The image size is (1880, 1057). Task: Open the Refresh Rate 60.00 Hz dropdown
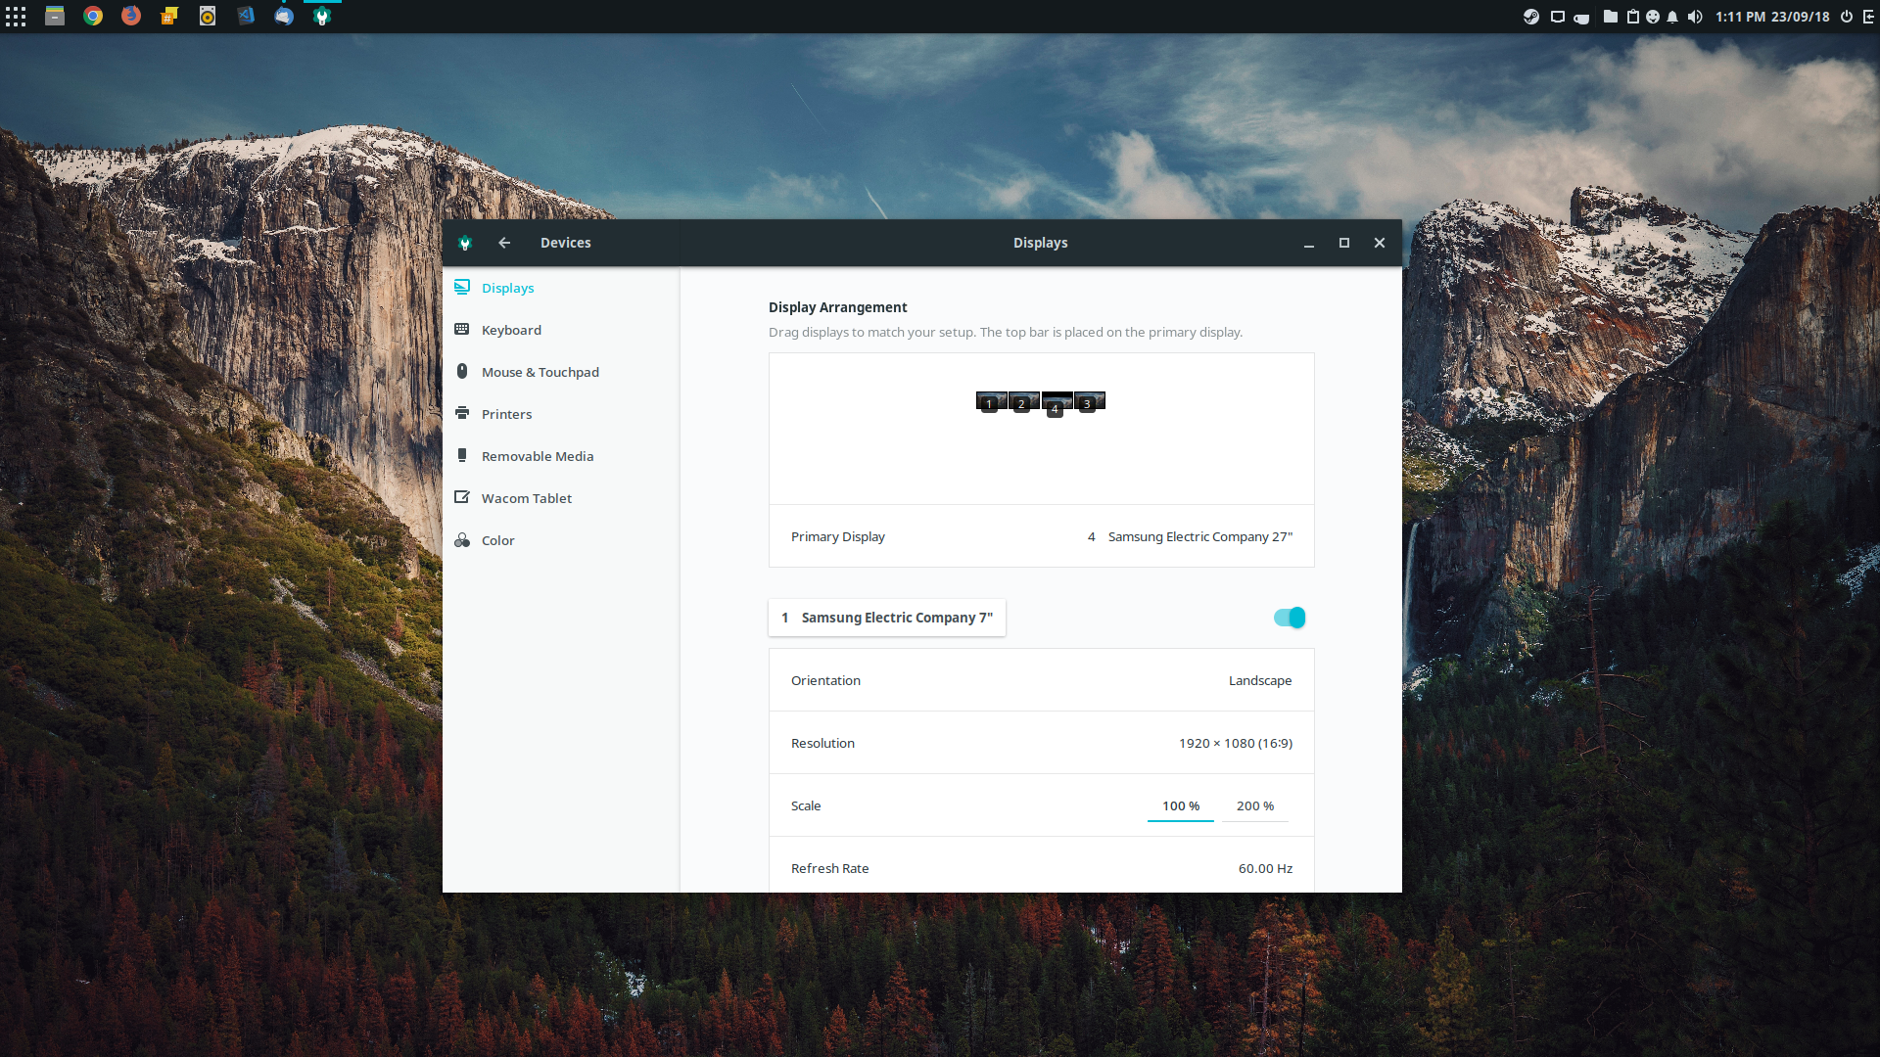[1041, 868]
